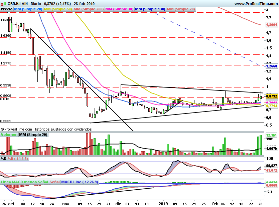
Task: Select the %K stochastic label
Action: point(4,158)
